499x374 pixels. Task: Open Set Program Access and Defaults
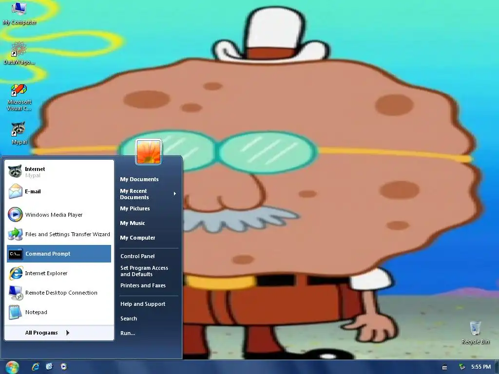tap(148, 271)
